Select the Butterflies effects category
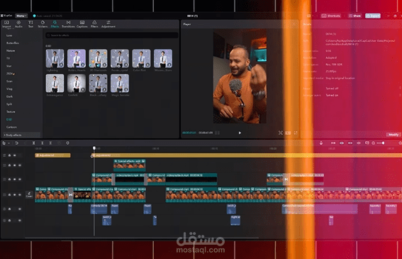Screen dimensions: 402x259 tap(13, 43)
